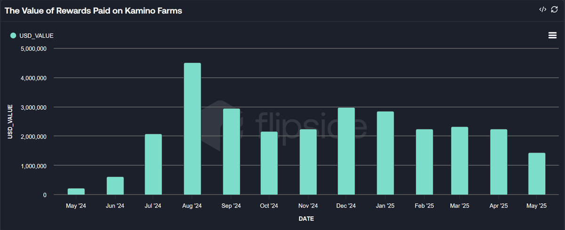The height and width of the screenshot is (230, 565).
Task: Click the USD_VALUE legend color dot
Action: pos(13,36)
